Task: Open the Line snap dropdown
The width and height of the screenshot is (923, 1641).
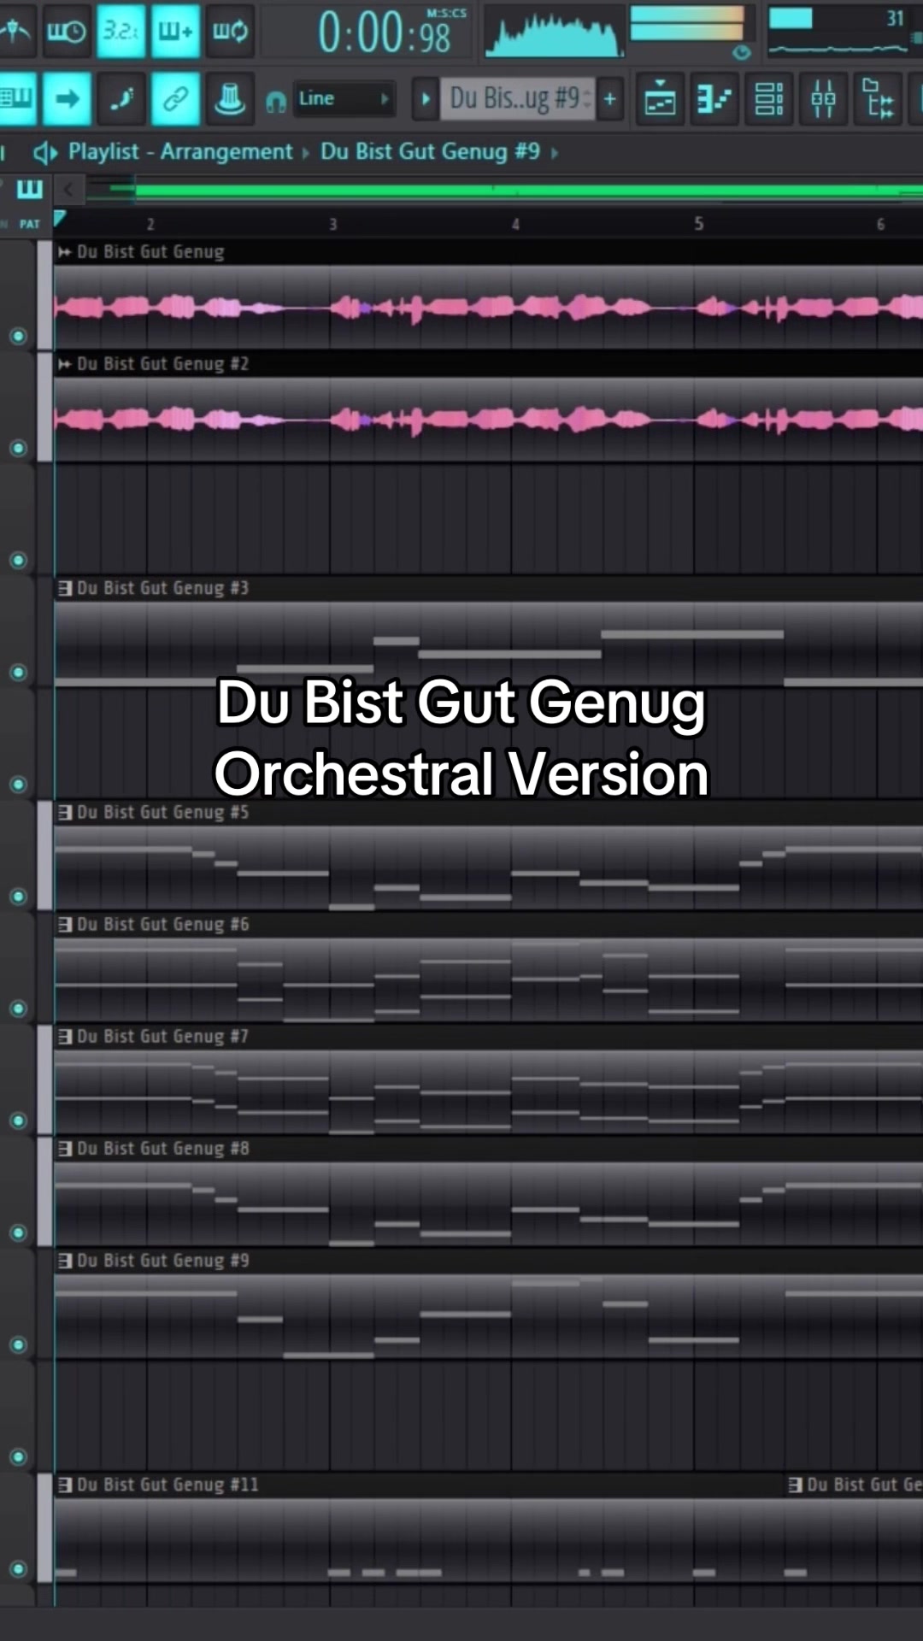Action: click(x=344, y=99)
